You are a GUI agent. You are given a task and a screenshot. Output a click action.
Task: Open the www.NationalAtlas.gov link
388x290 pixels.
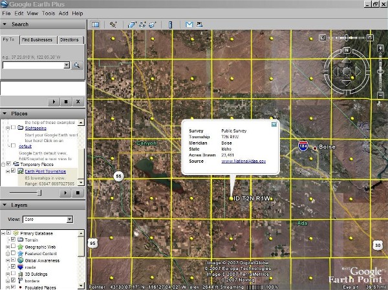[244, 161]
